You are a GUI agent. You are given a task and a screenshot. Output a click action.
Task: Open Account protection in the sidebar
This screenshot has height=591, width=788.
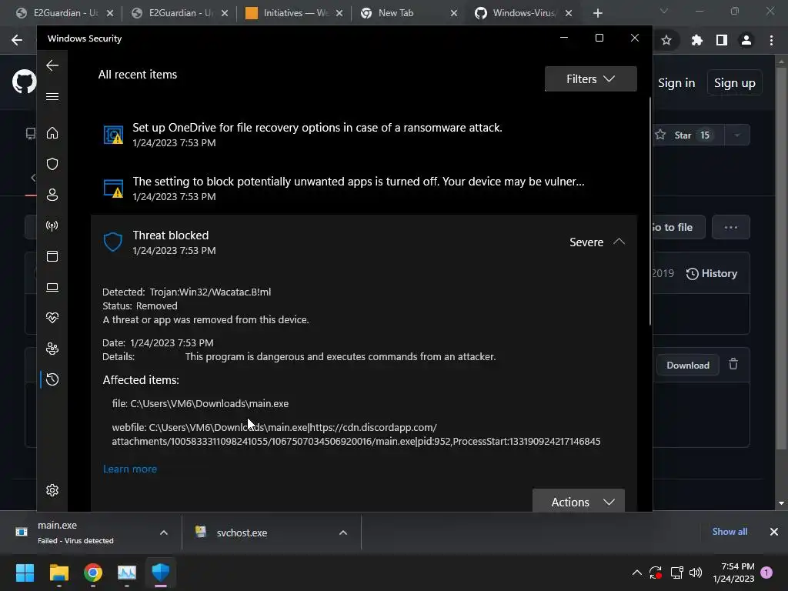[52, 195]
